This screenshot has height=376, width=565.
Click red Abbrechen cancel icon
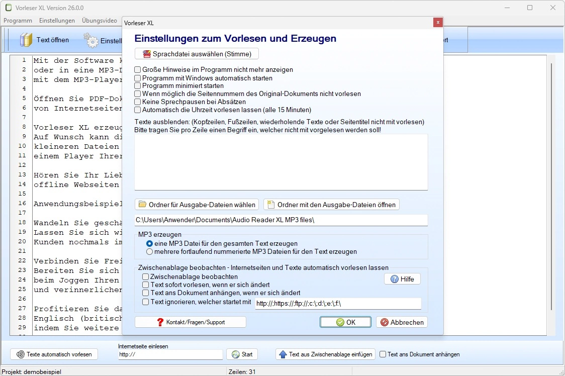point(385,322)
